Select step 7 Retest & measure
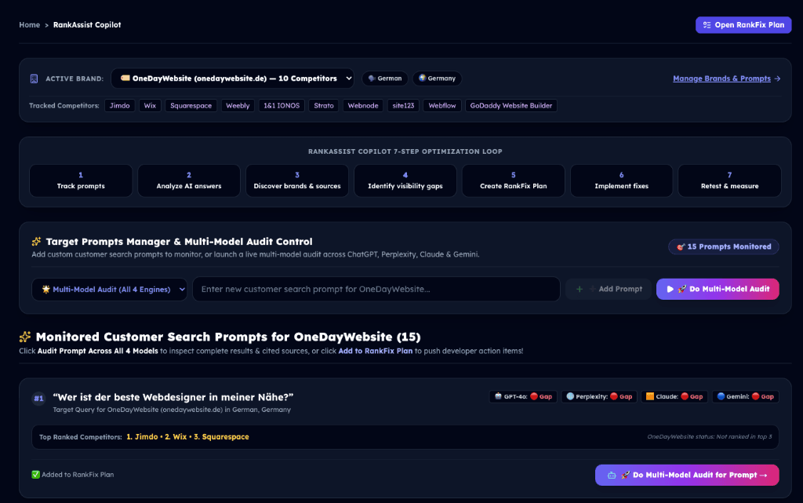Image resolution: width=803 pixels, height=503 pixels. (x=730, y=180)
